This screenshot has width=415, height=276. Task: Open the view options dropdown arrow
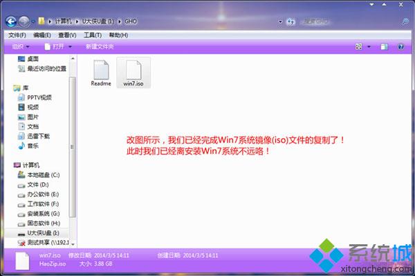coord(369,47)
